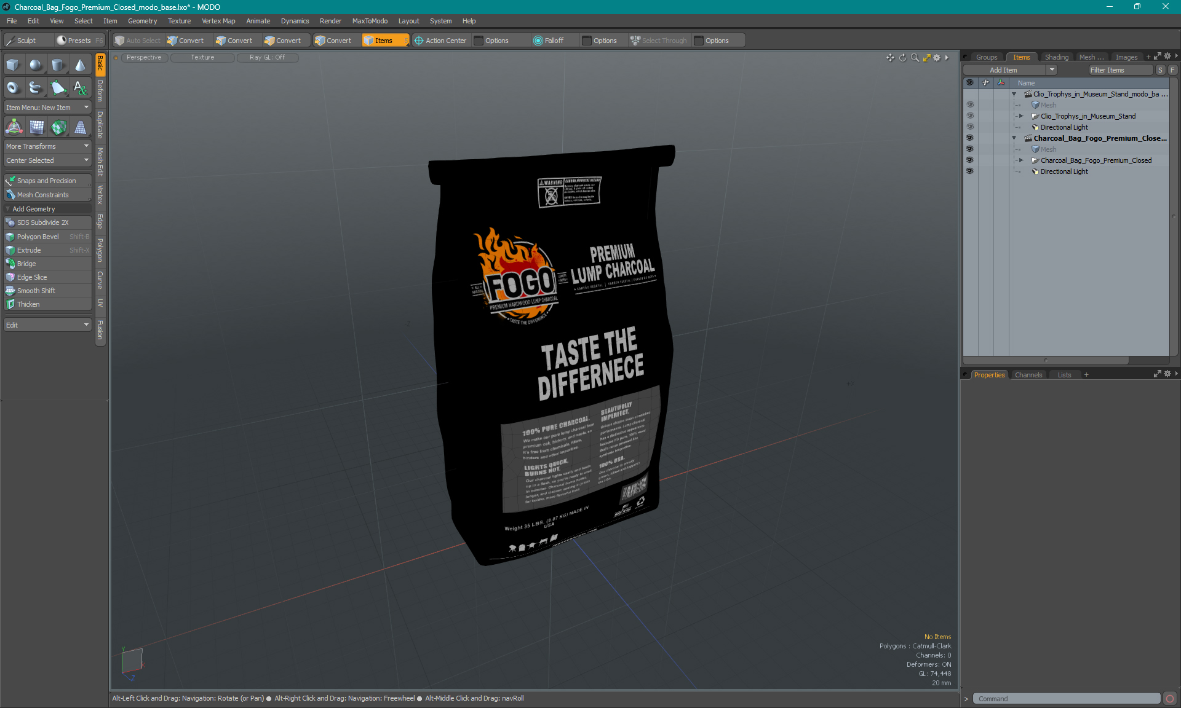Activate the Transform gizmo tool
Image resolution: width=1181 pixels, height=708 pixels.
coord(14,127)
